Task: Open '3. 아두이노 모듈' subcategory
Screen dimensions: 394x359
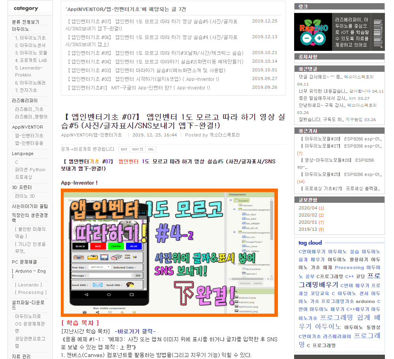Action: tap(31, 53)
